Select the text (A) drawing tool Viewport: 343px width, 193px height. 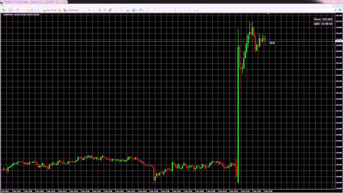[185, 10]
